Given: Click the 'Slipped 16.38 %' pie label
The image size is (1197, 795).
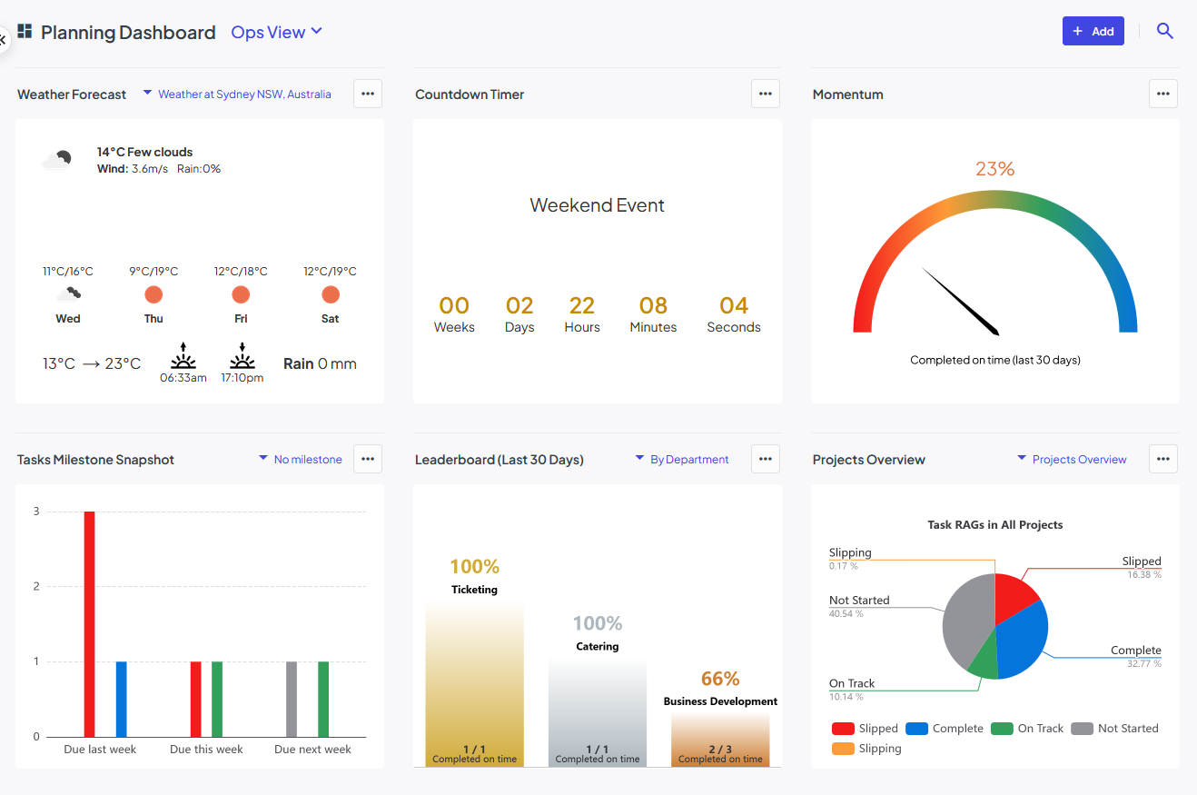Looking at the screenshot, I should pyautogui.click(x=1142, y=567).
